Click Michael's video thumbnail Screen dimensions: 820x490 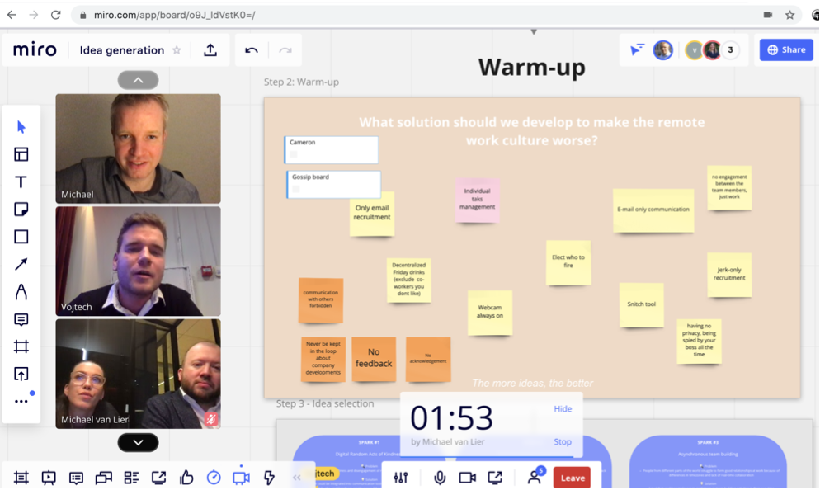pos(138,148)
